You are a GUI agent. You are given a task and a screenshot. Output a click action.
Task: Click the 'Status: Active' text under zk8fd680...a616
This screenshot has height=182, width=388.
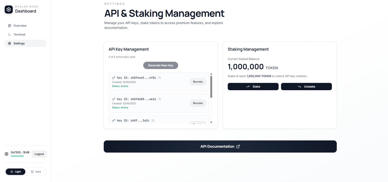(120, 107)
